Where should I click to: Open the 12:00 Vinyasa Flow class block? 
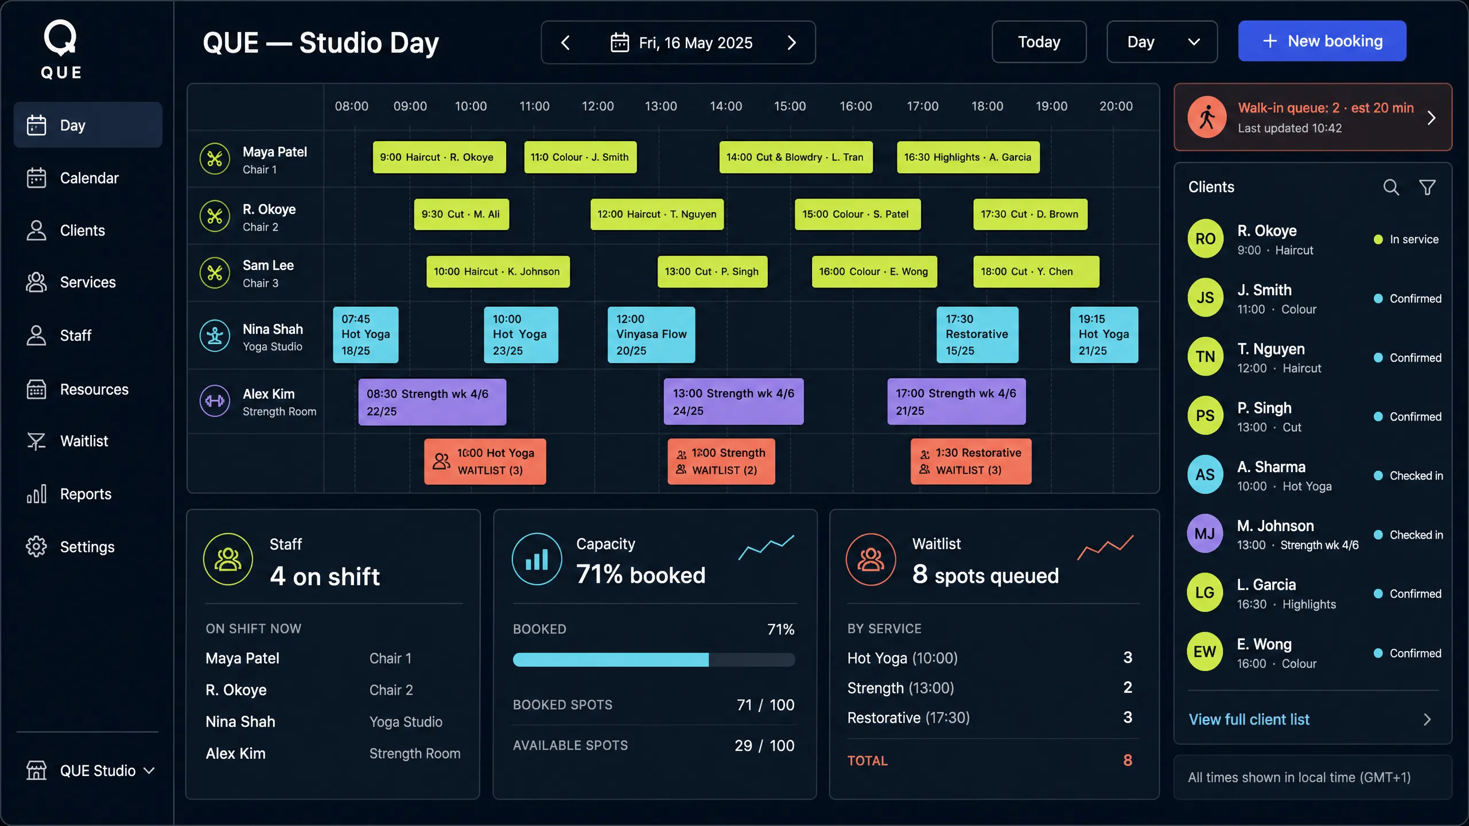click(x=651, y=335)
